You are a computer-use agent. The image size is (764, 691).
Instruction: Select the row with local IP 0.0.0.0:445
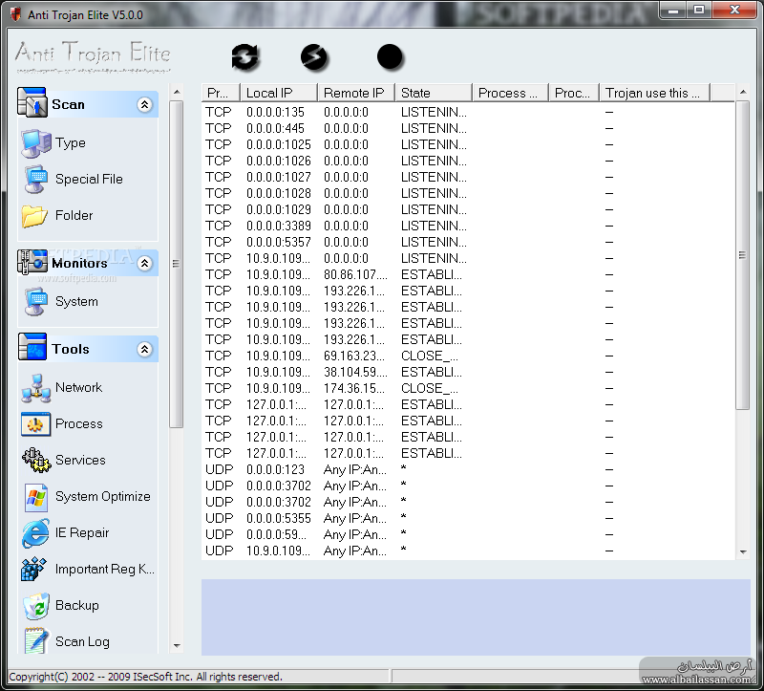[x=468, y=129]
